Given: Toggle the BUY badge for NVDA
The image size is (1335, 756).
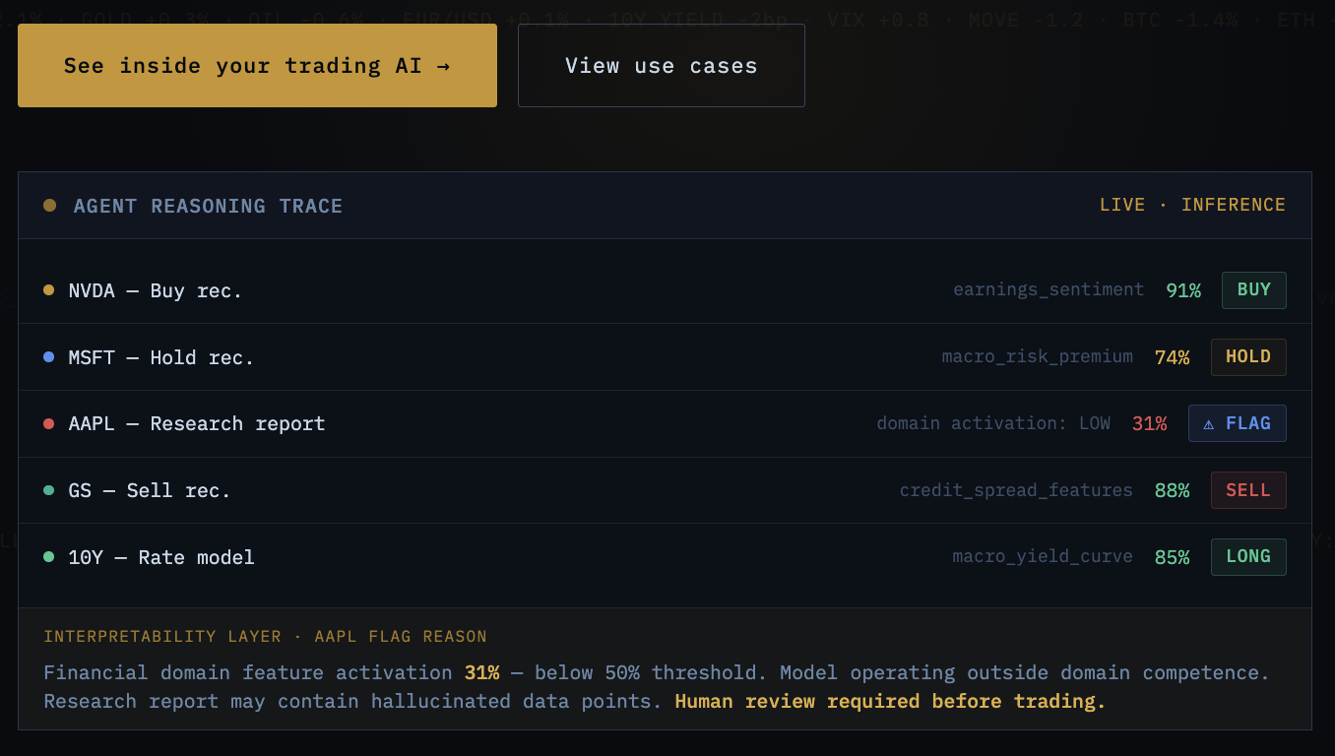Looking at the screenshot, I should pos(1253,289).
